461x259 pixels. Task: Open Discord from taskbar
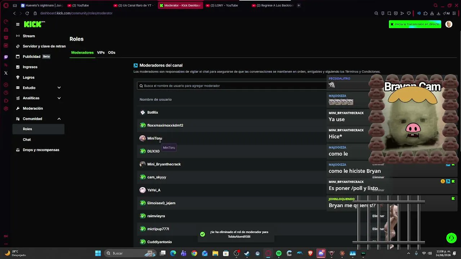[x=321, y=253]
